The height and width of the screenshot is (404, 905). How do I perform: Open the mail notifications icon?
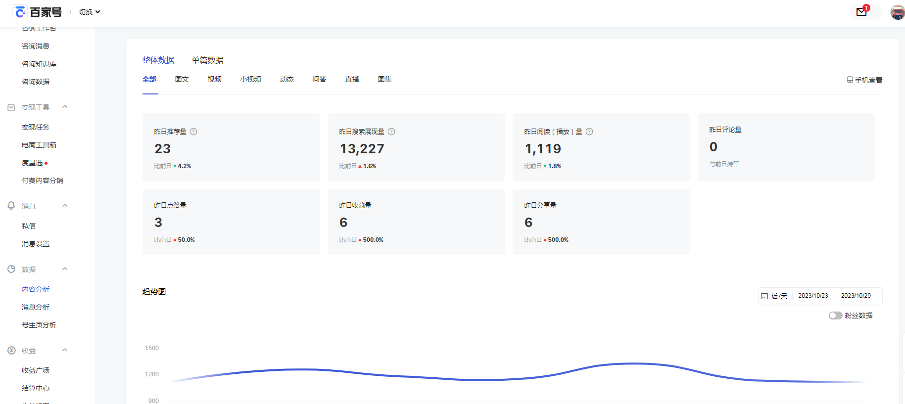coord(861,12)
